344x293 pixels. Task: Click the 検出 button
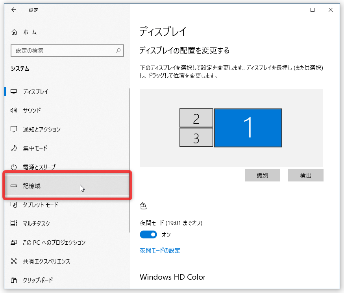305,175
